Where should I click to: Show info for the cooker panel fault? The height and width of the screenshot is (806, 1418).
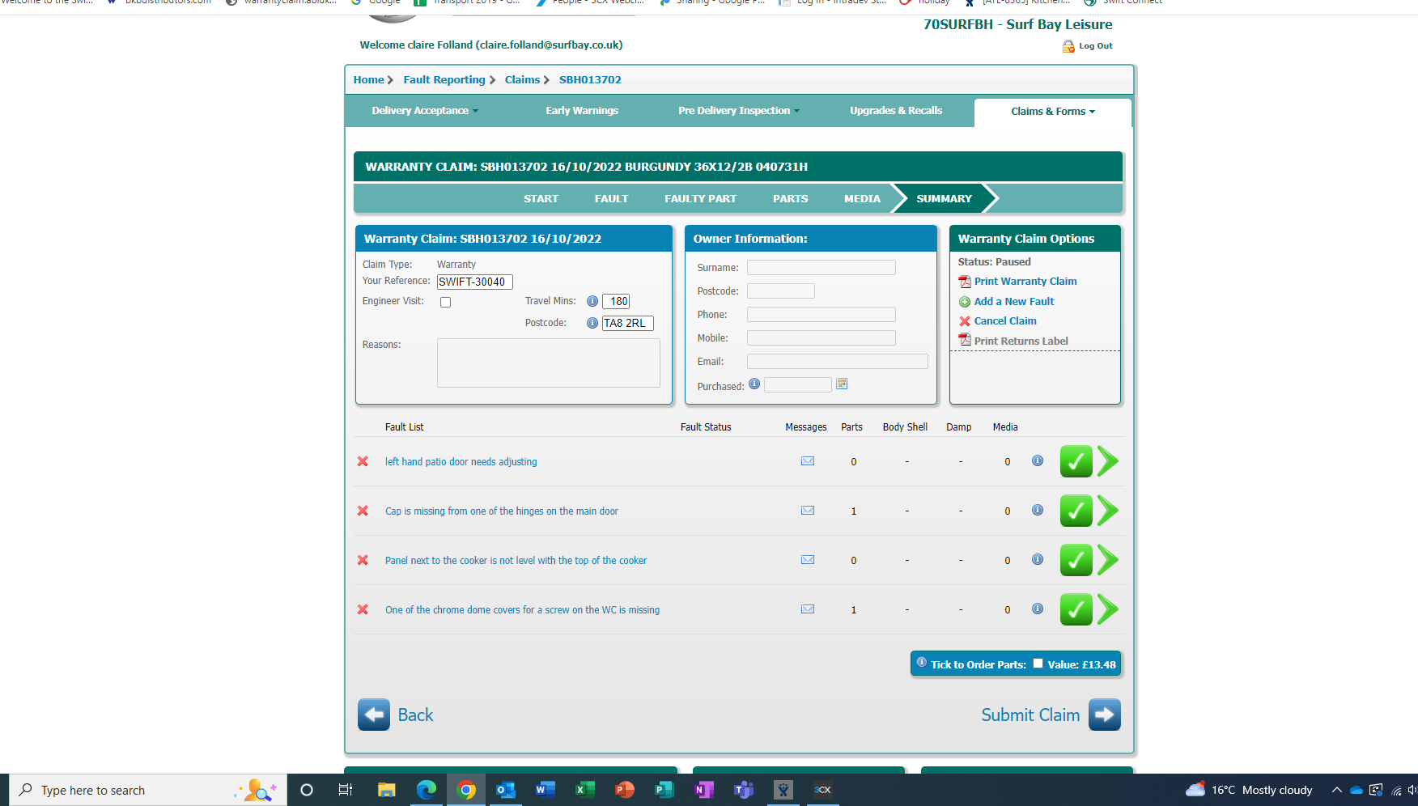point(1038,559)
